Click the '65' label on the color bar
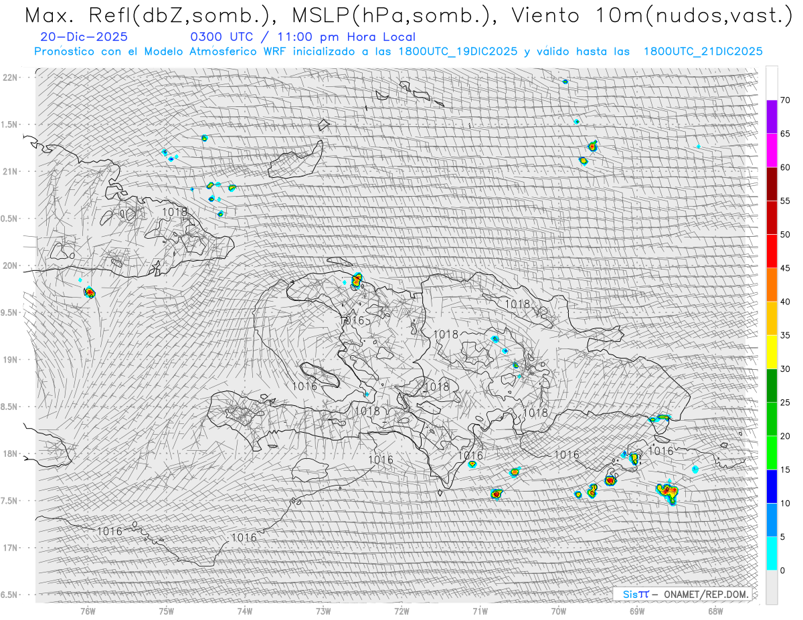This screenshot has width=803, height=620. (x=786, y=134)
